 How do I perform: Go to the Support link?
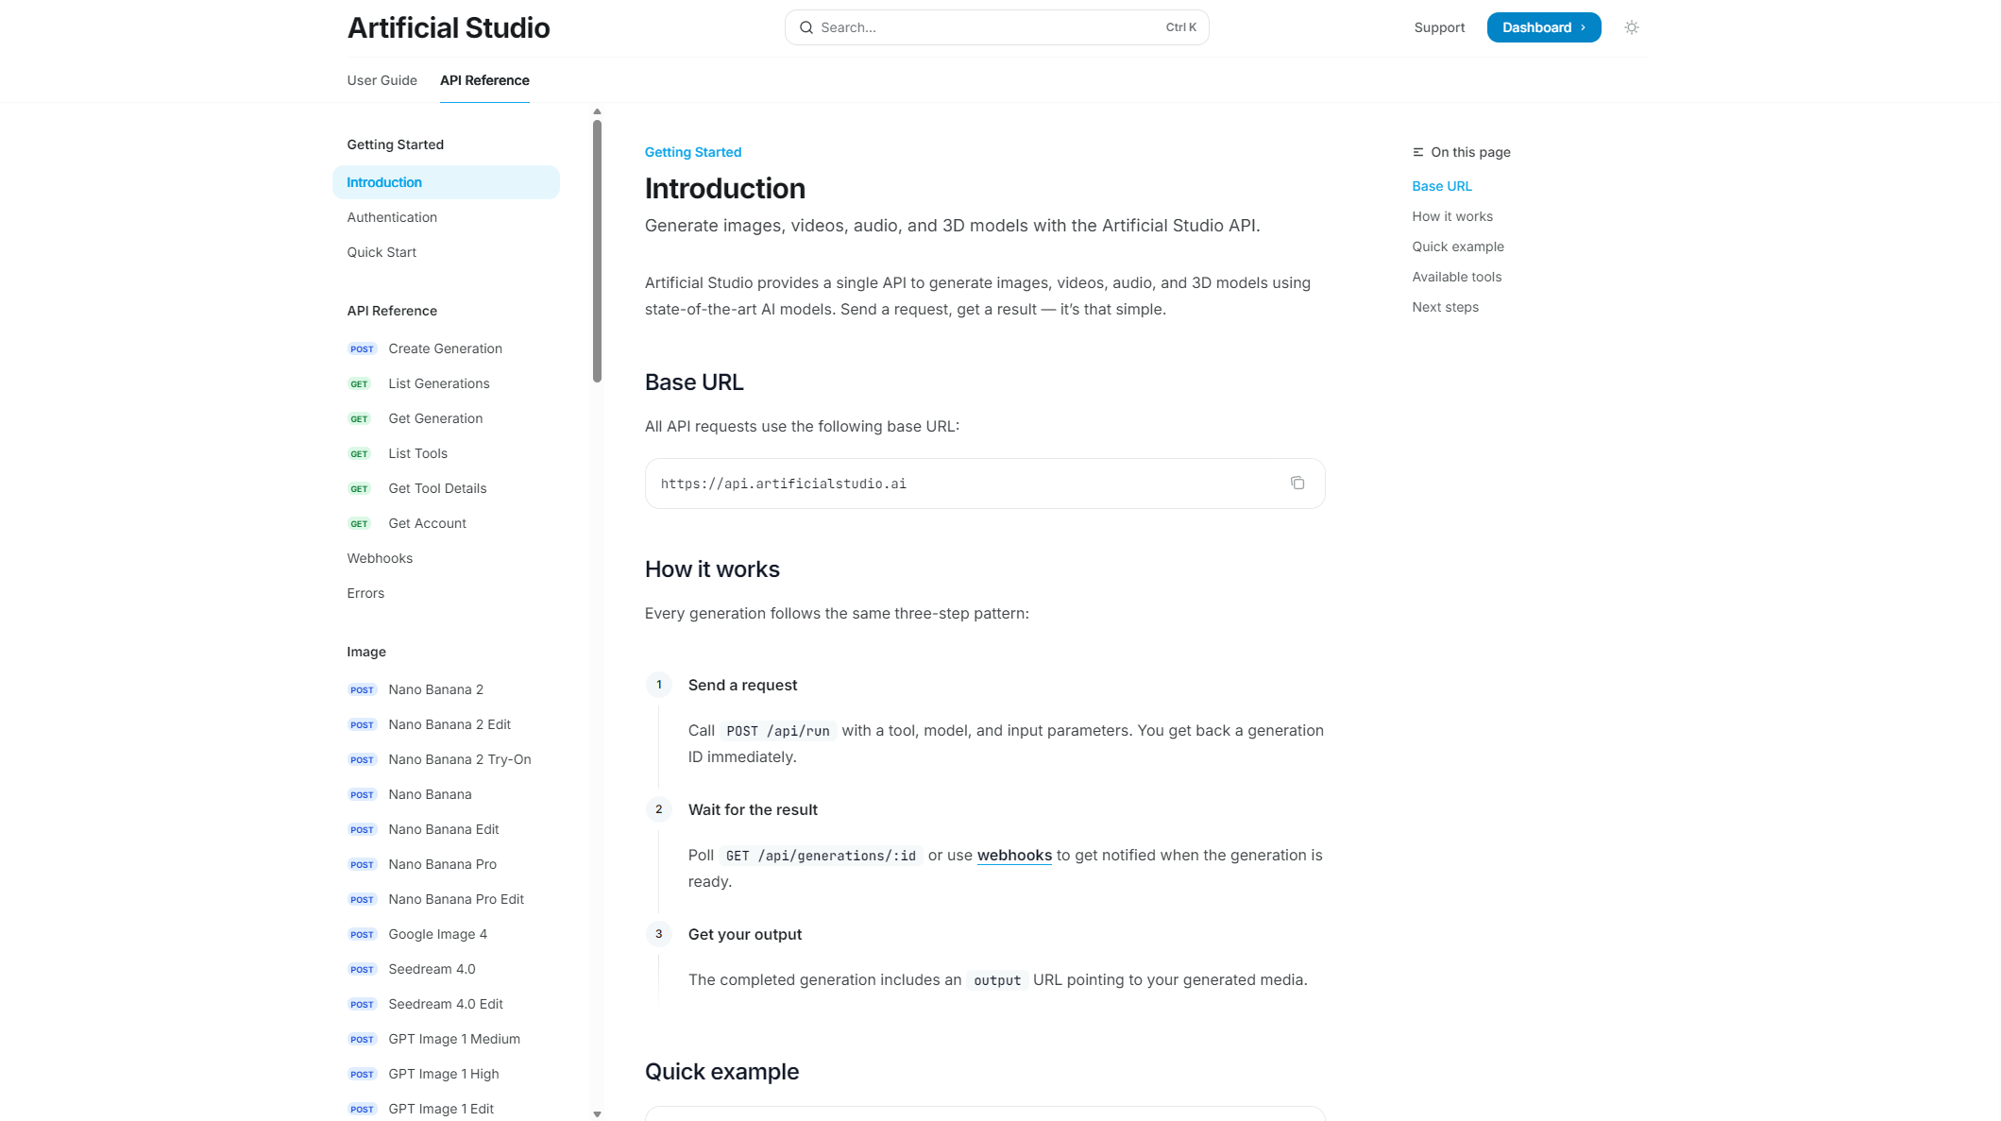point(1439,27)
